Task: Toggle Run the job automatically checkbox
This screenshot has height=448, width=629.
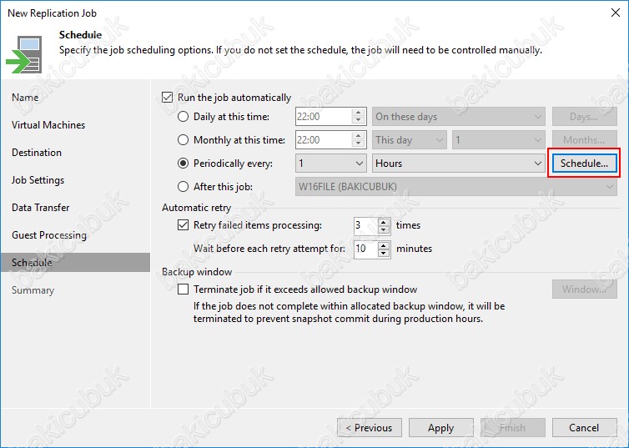Action: click(168, 98)
